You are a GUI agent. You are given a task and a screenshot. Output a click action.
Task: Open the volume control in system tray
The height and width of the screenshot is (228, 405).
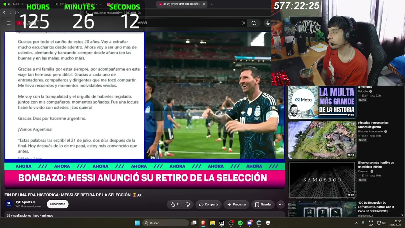384,223
